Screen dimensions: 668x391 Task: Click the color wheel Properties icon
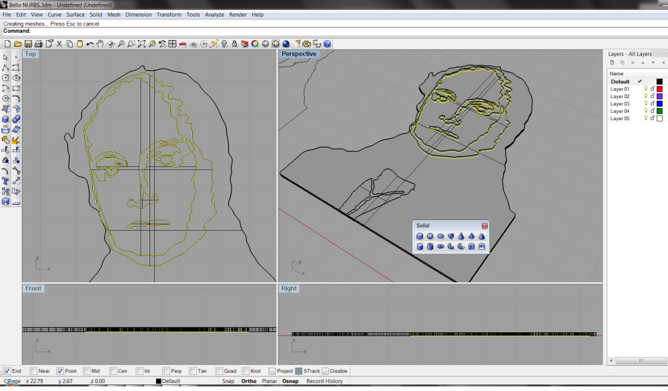[x=255, y=44]
